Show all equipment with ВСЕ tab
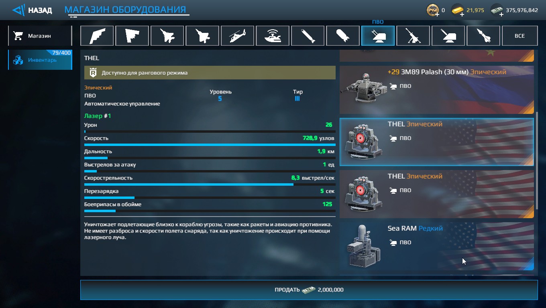Viewport: 546px width, 308px height. pos(520,36)
